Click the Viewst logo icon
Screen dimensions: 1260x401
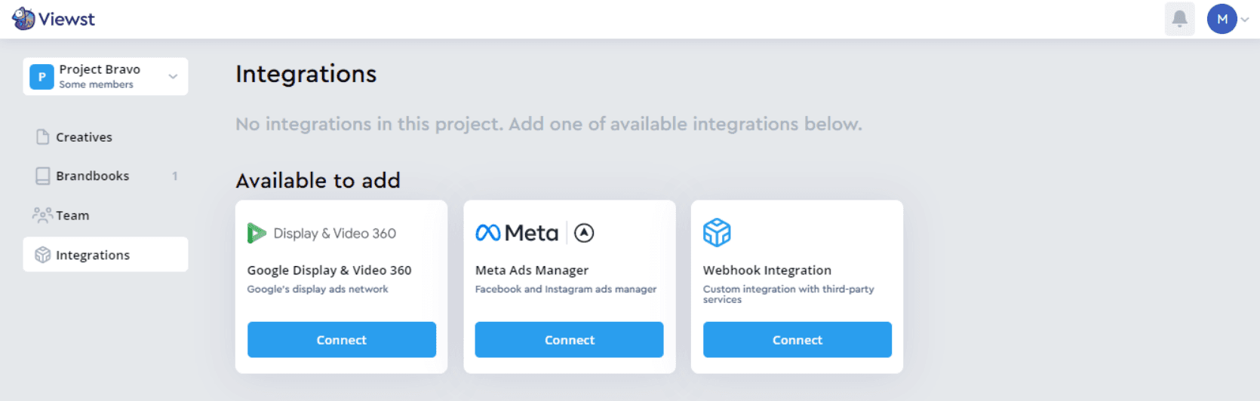tap(23, 18)
